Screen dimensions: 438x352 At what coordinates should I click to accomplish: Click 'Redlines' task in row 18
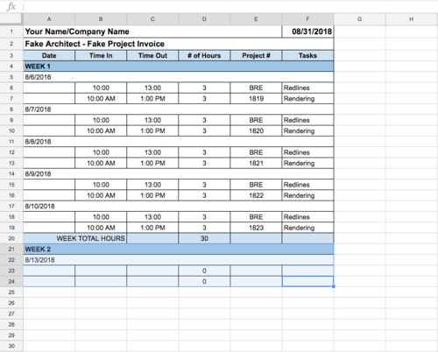[x=307, y=217]
